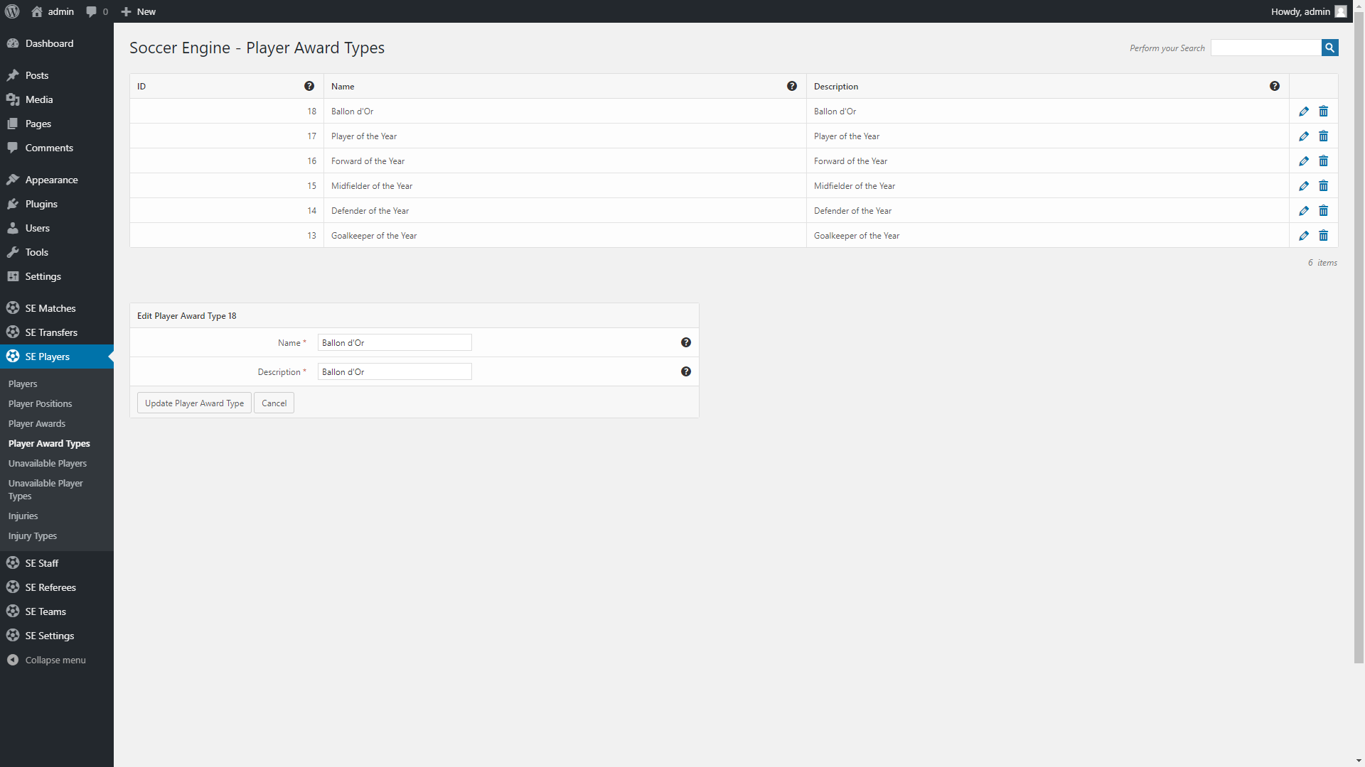Click trash icon for Player of the Year
The width and height of the screenshot is (1365, 767).
1323,136
